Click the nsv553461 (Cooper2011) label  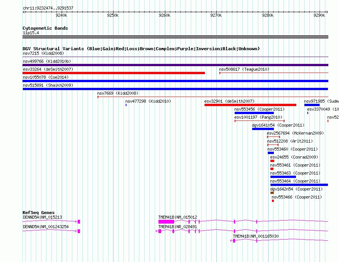pyautogui.click(x=295, y=165)
